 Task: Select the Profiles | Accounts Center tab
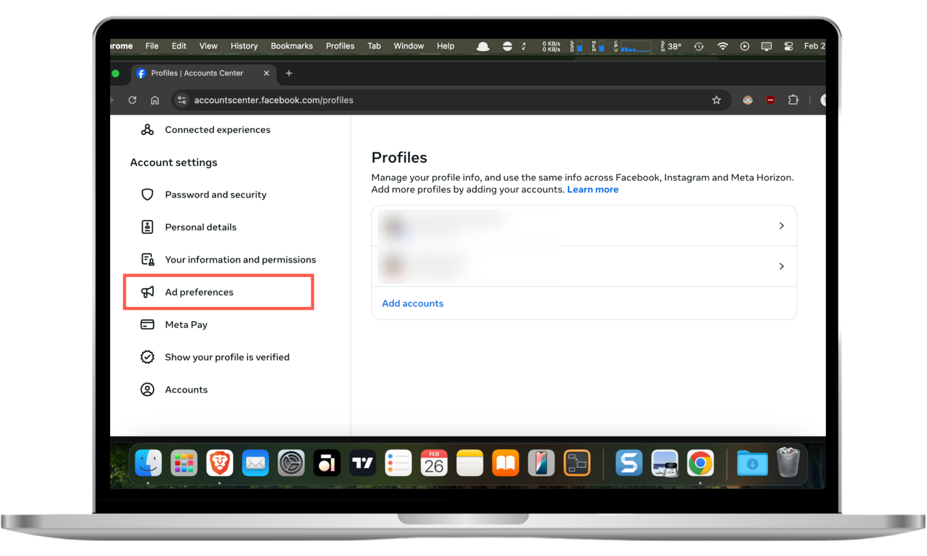[203, 73]
